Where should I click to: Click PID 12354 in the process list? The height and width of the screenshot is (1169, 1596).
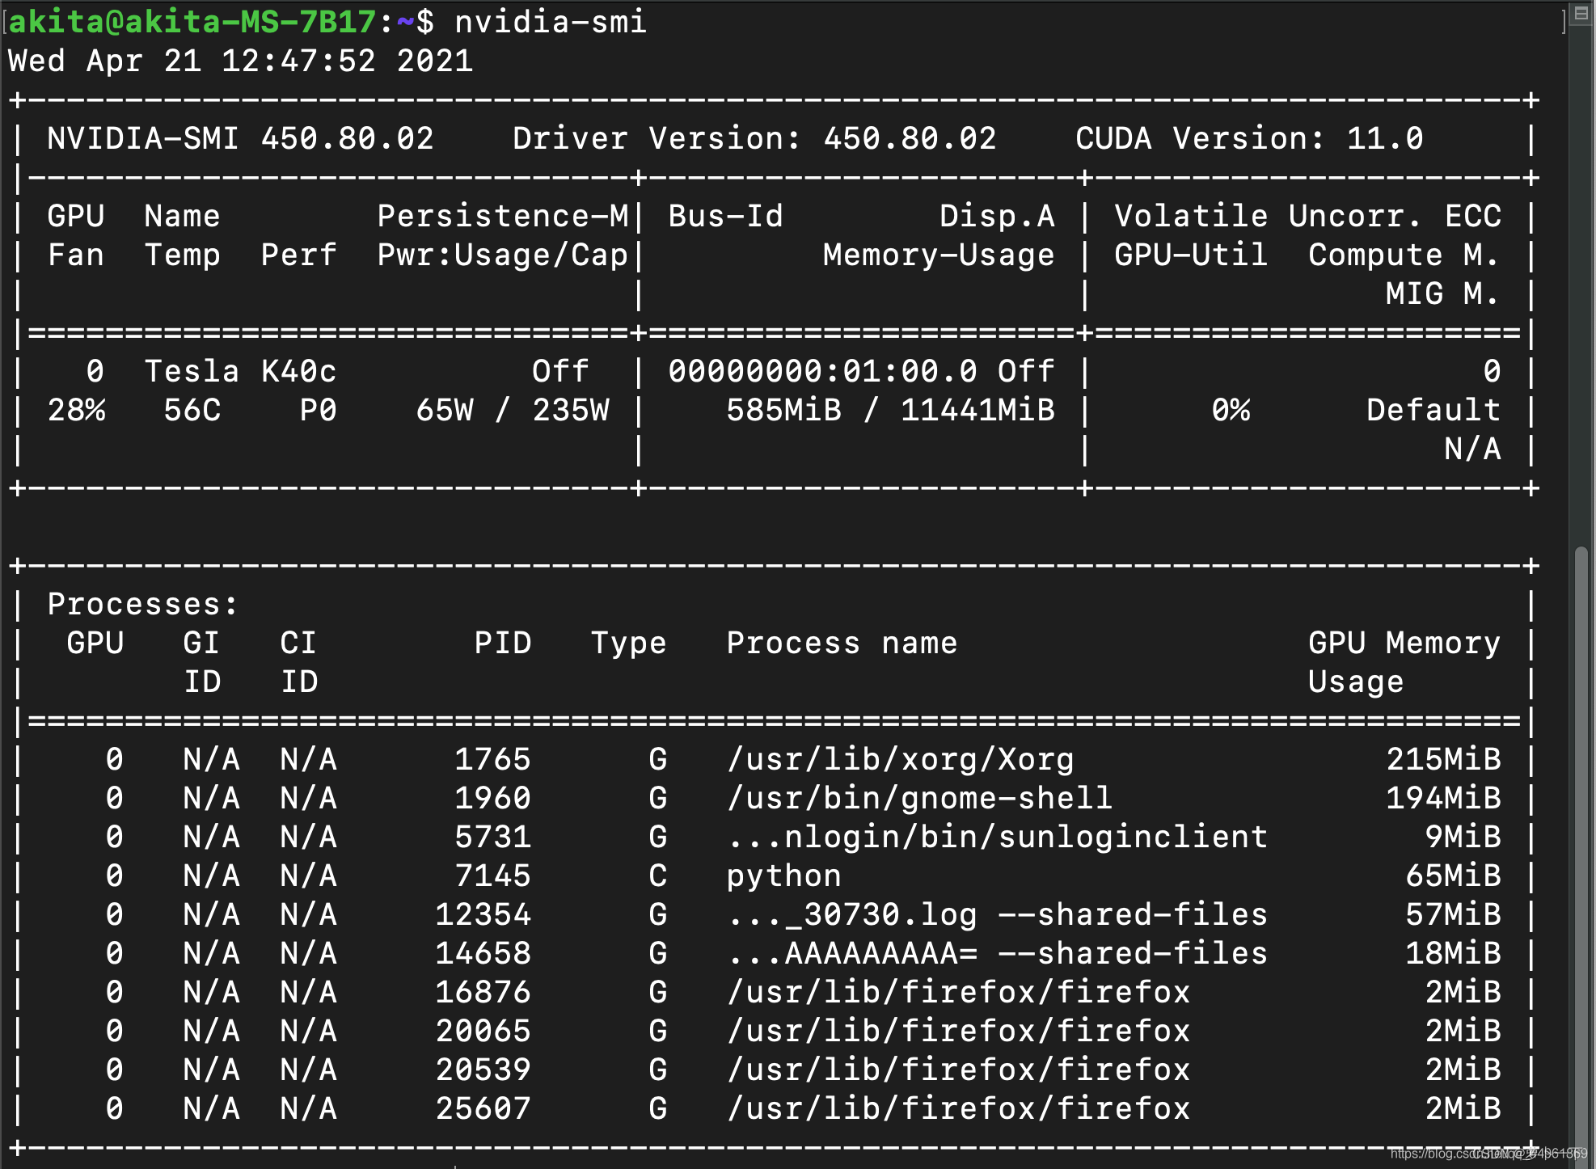tap(483, 914)
